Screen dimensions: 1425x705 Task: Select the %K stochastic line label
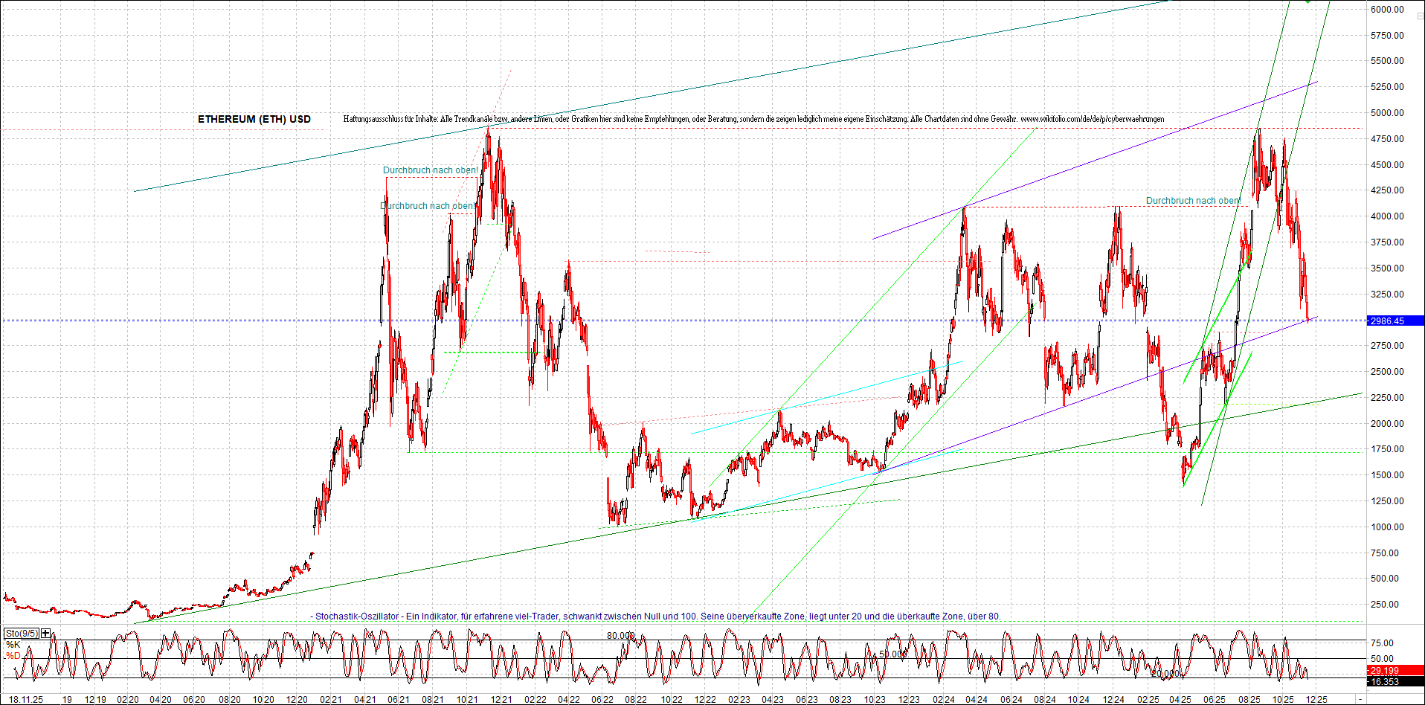[13, 644]
